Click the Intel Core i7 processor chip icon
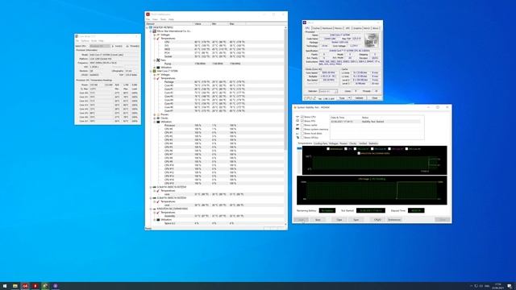Image resolution: width=516 pixels, height=290 pixels. [154, 71]
